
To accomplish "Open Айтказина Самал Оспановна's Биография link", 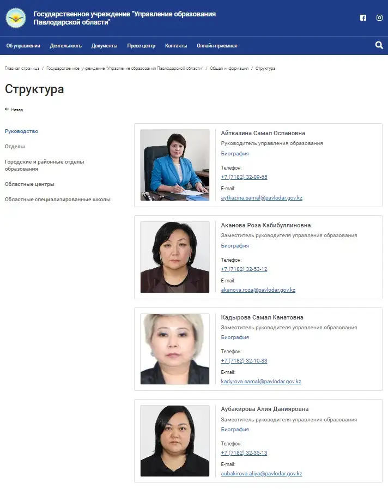I will [x=235, y=153].
